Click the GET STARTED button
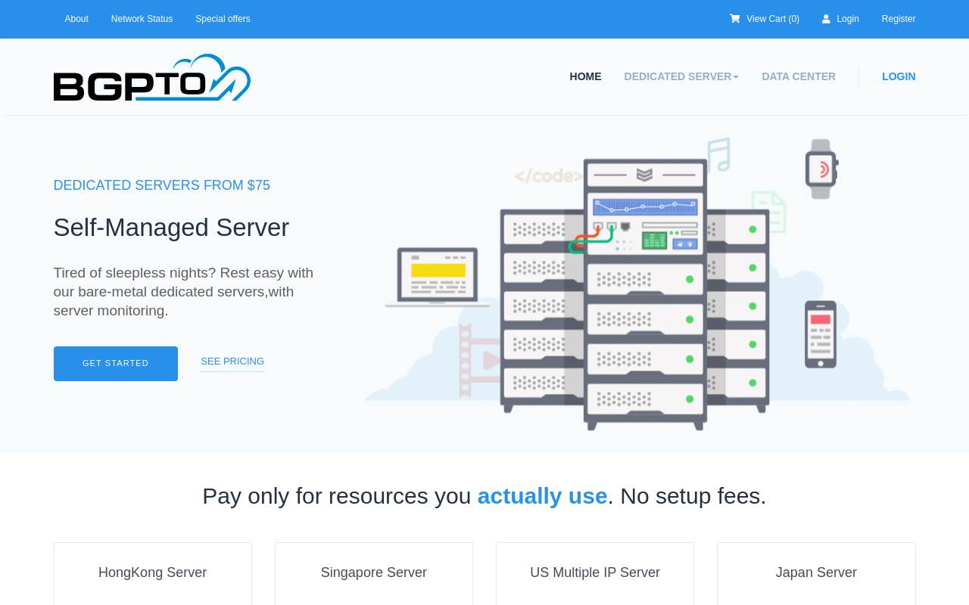The height and width of the screenshot is (605, 969). point(116,364)
